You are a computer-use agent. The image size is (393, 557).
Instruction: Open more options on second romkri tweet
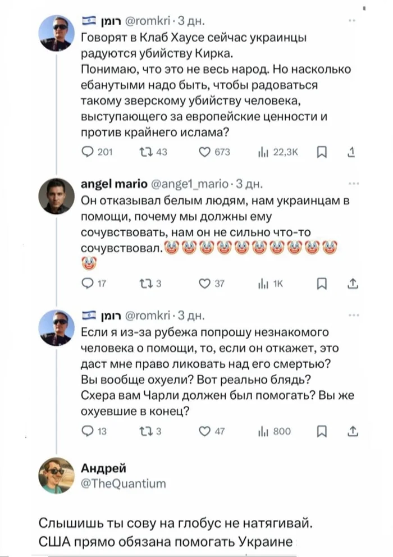tap(352, 315)
